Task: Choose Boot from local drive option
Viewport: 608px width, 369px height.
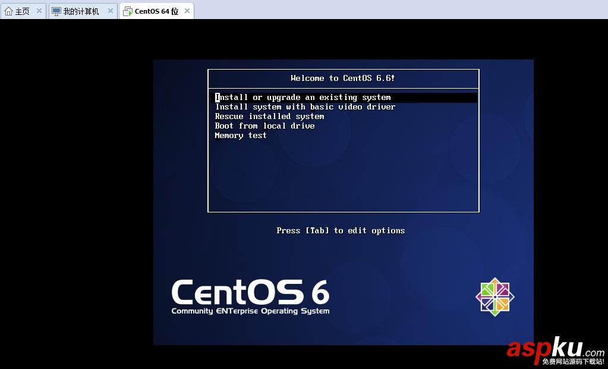Action: (x=264, y=126)
